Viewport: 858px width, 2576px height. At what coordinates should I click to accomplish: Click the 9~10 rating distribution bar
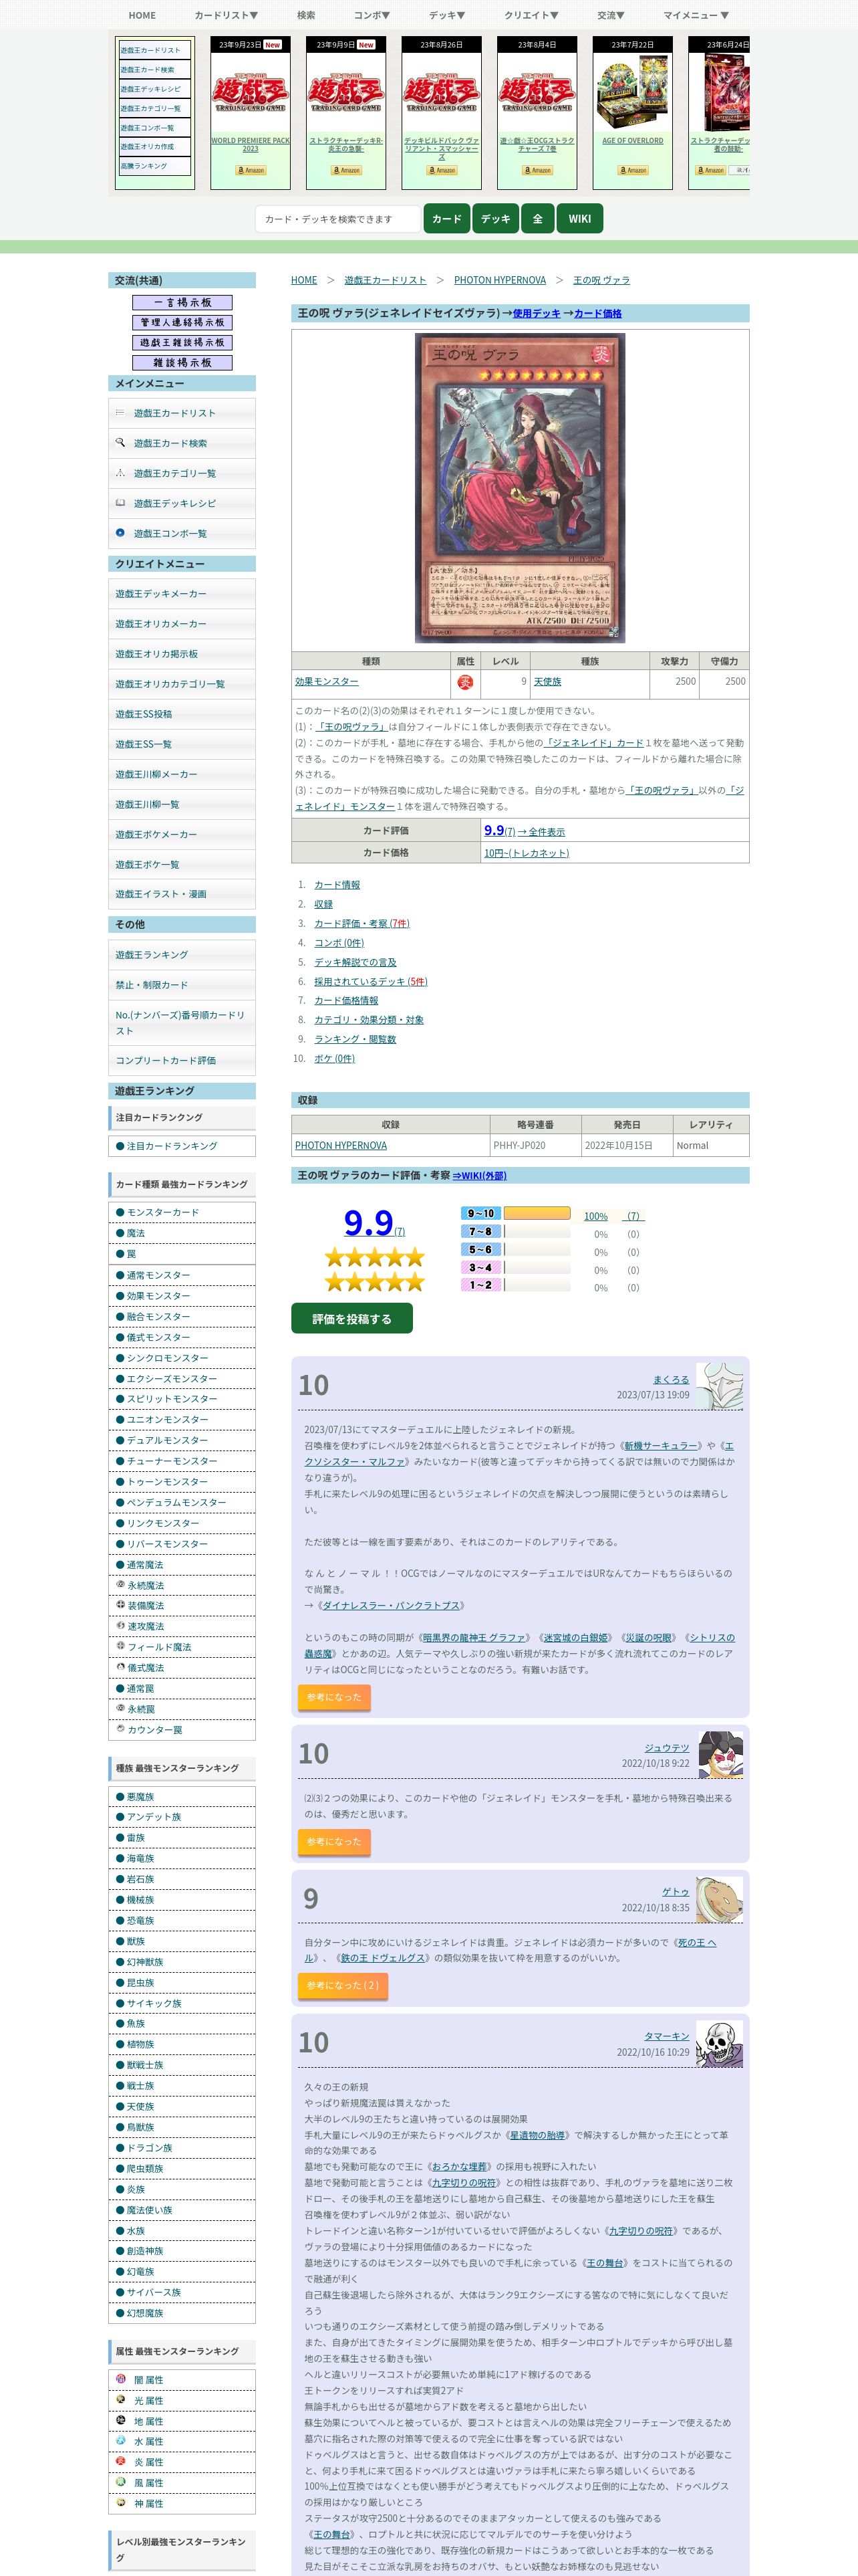click(x=537, y=1213)
